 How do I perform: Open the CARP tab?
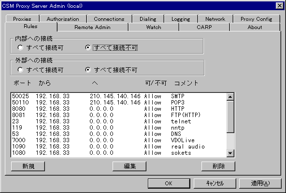pyautogui.click(x=204, y=27)
